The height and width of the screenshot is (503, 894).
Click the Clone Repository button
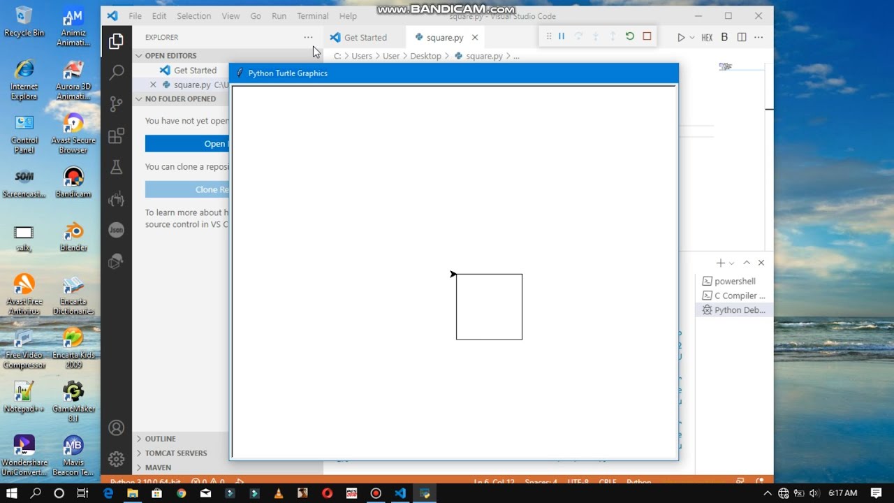coord(187,189)
